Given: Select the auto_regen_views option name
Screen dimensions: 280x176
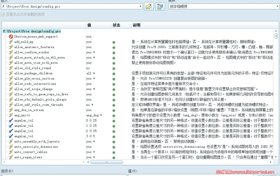Looking at the screenshot, I should click(x=28, y=157).
